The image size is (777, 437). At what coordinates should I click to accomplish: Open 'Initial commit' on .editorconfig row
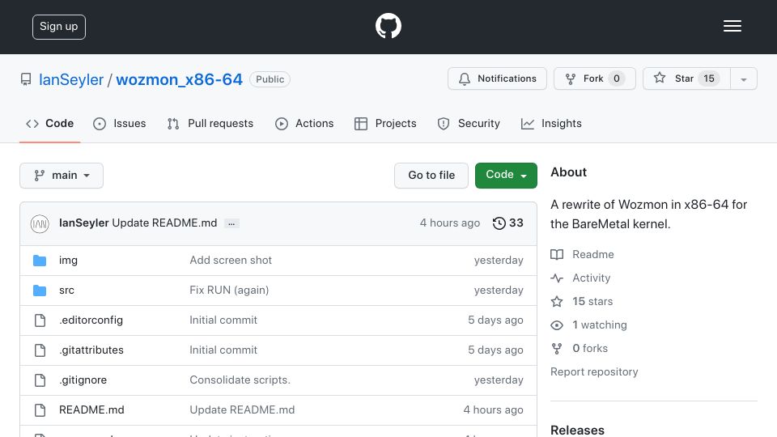[x=223, y=320]
